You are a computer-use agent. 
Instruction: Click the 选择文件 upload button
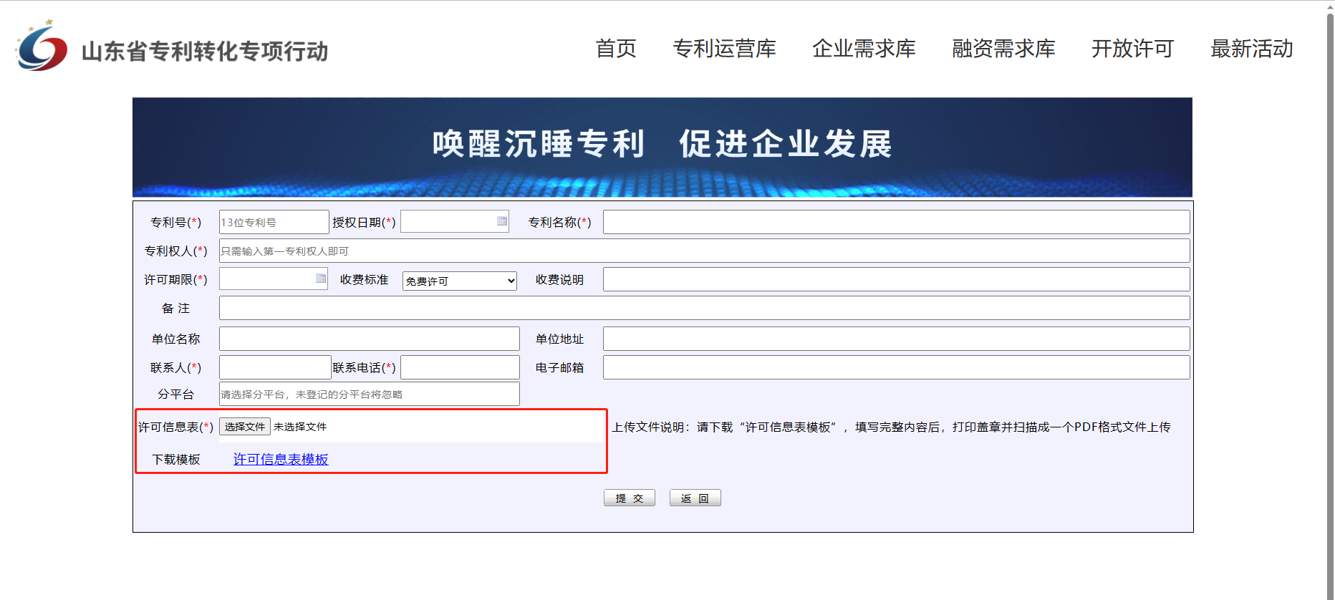point(245,427)
